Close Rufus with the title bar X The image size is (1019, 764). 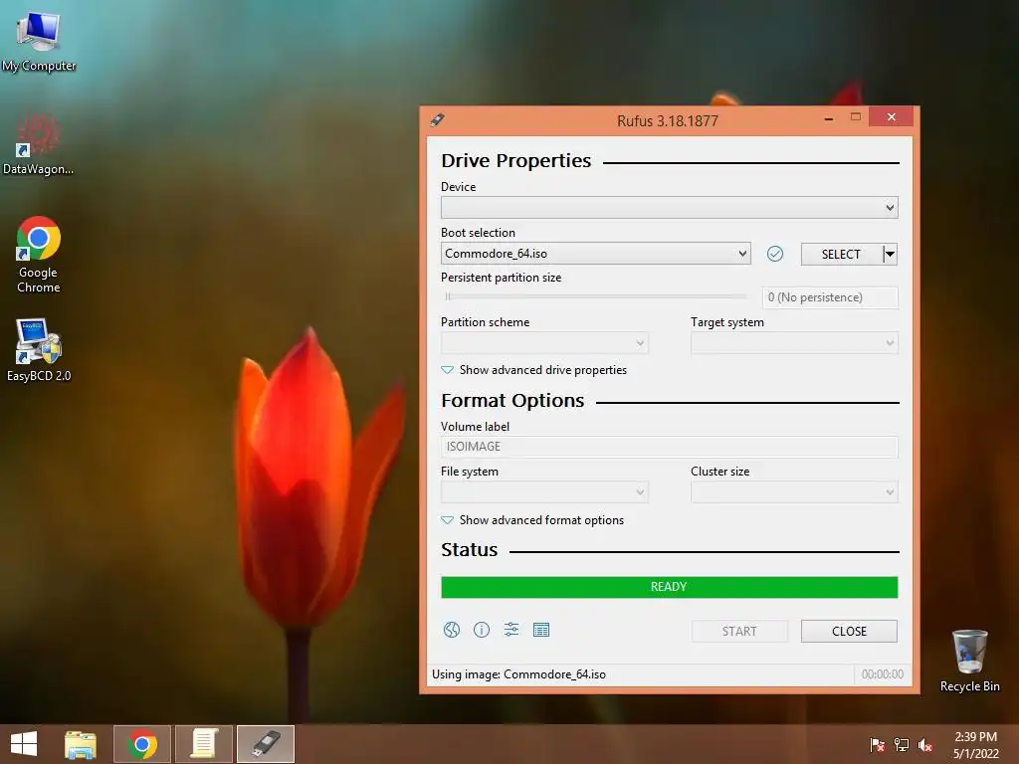click(891, 117)
